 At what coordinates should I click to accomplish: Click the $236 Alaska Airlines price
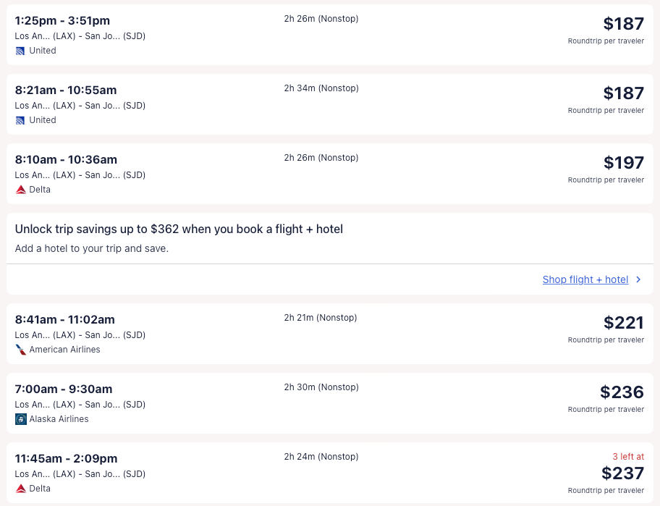622,392
